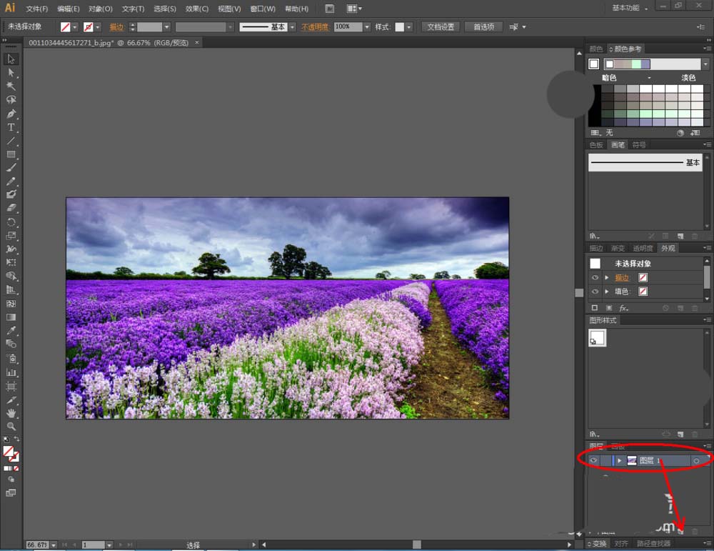Select the Paintbrush tool
The height and width of the screenshot is (551, 714).
(x=11, y=168)
